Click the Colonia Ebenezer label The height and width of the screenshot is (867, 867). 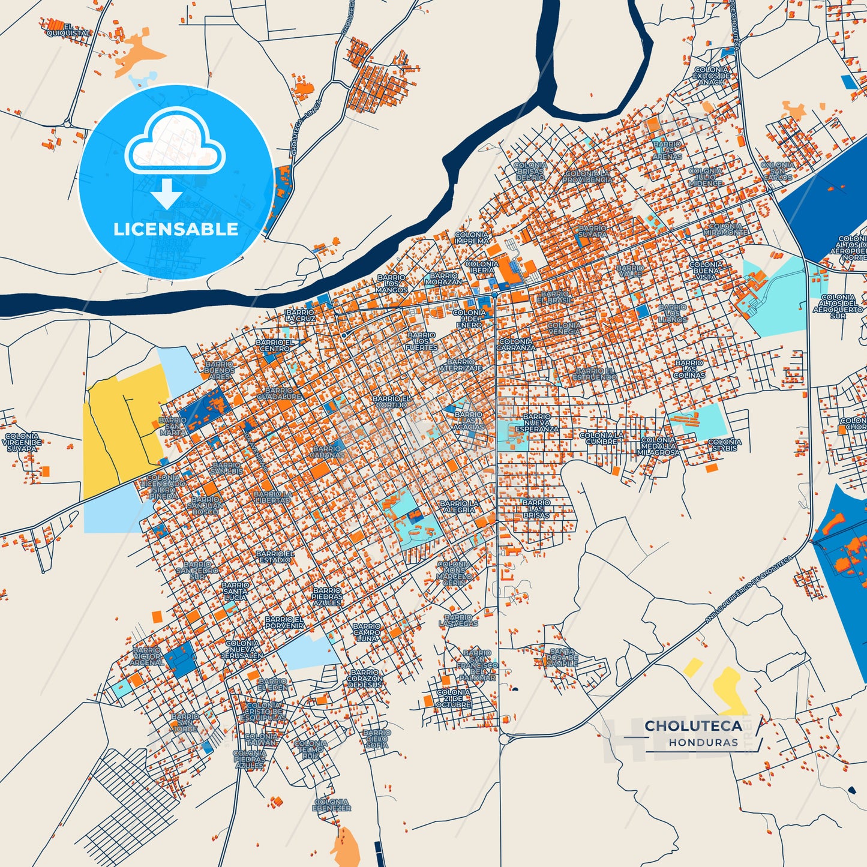pos(331,805)
